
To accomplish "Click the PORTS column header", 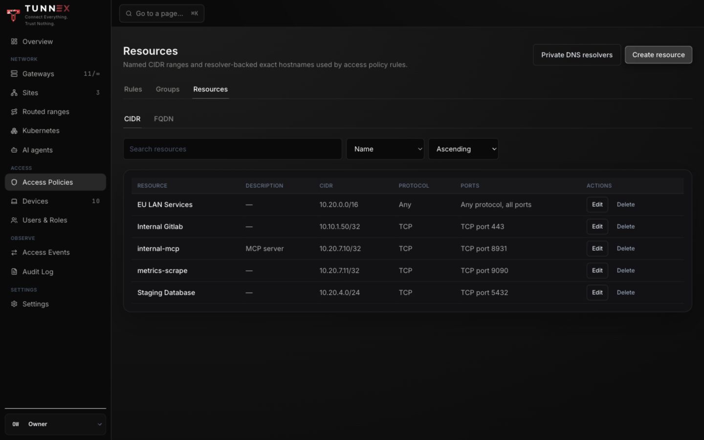I will (470, 186).
